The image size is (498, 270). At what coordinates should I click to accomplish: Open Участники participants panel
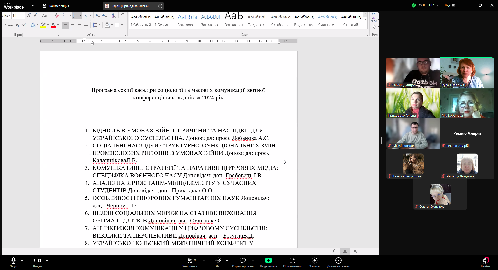tap(190, 262)
